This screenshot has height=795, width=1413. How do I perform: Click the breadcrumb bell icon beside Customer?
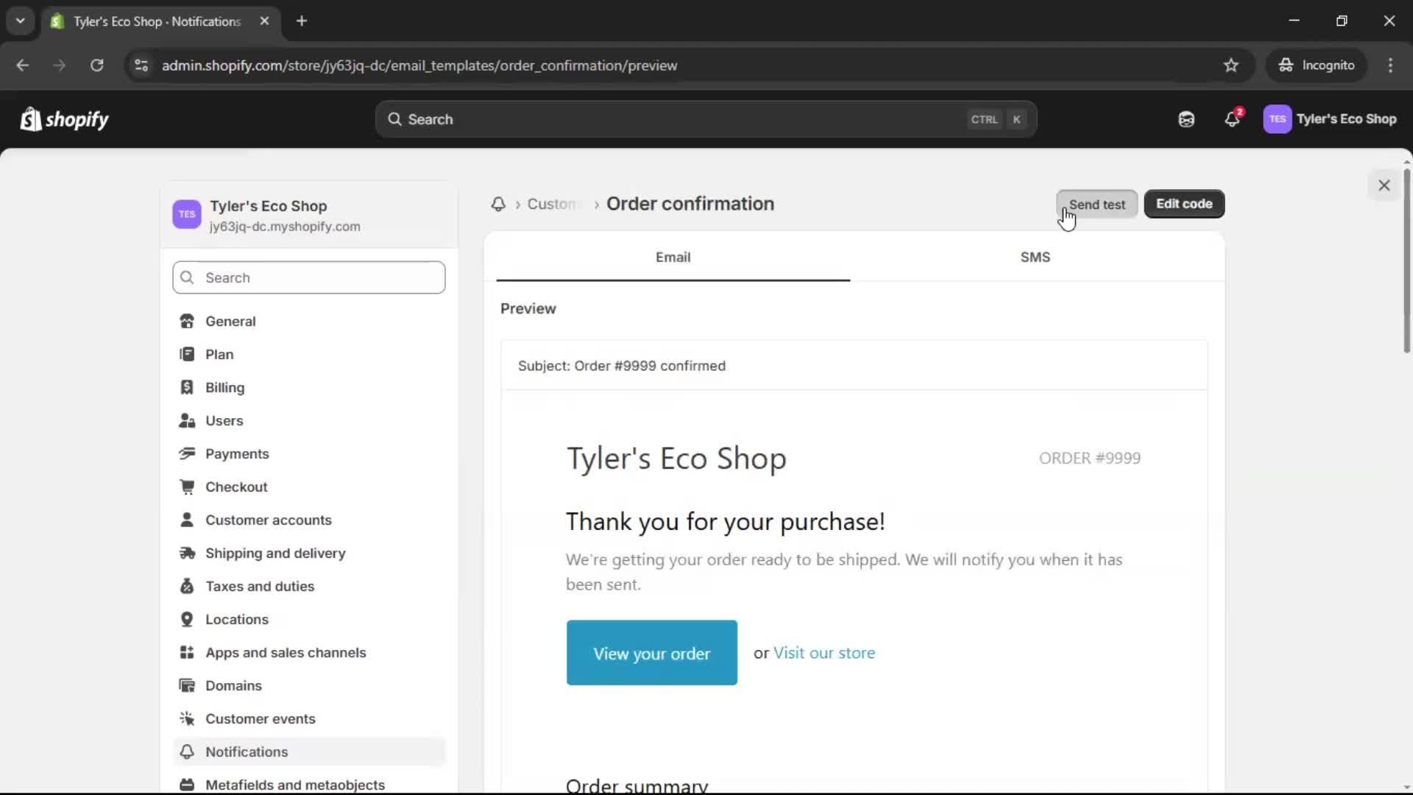coord(498,205)
